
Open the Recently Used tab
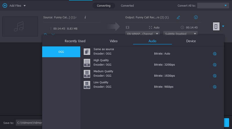[x=75, y=41]
